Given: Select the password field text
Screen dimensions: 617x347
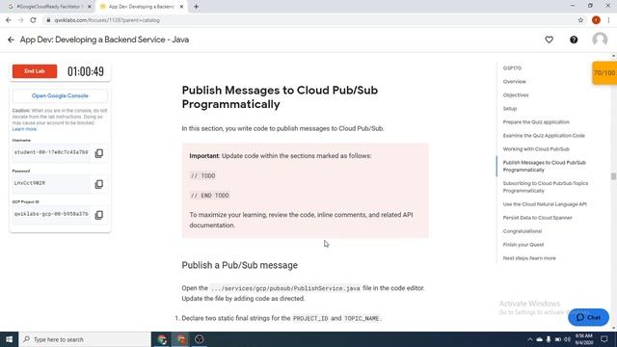Looking at the screenshot, I should coord(51,183).
